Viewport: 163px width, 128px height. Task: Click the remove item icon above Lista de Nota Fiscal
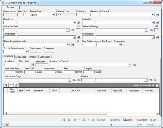pos(11,85)
